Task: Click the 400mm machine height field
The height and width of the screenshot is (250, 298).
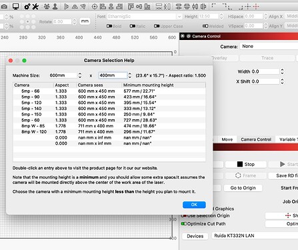Action: click(x=113, y=75)
